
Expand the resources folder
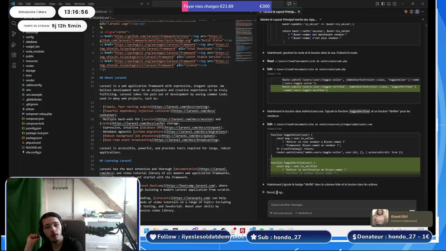[32, 61]
